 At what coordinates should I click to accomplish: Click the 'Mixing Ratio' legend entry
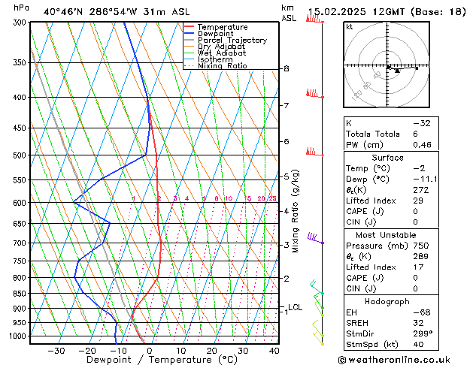[223, 65]
